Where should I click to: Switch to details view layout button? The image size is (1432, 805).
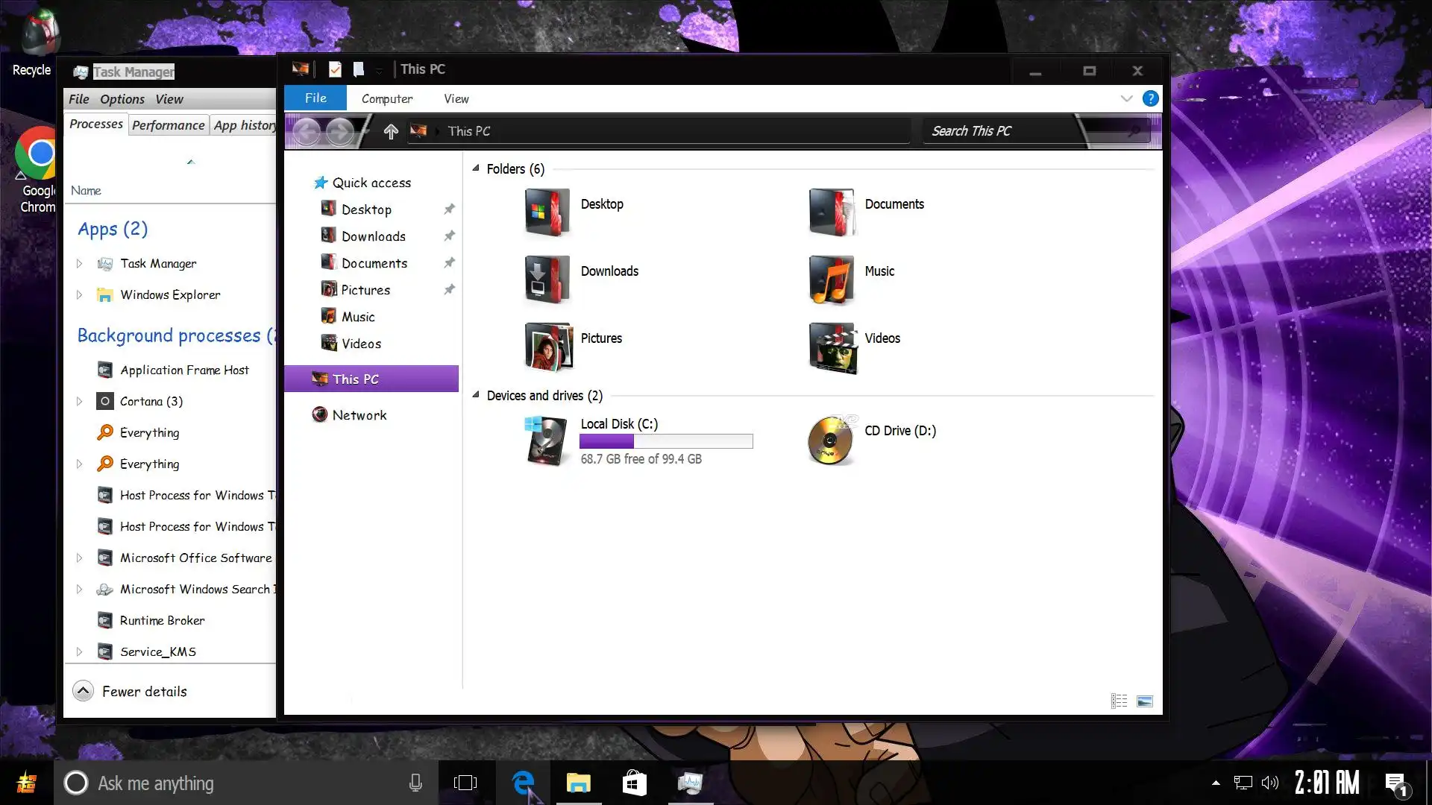1119,701
